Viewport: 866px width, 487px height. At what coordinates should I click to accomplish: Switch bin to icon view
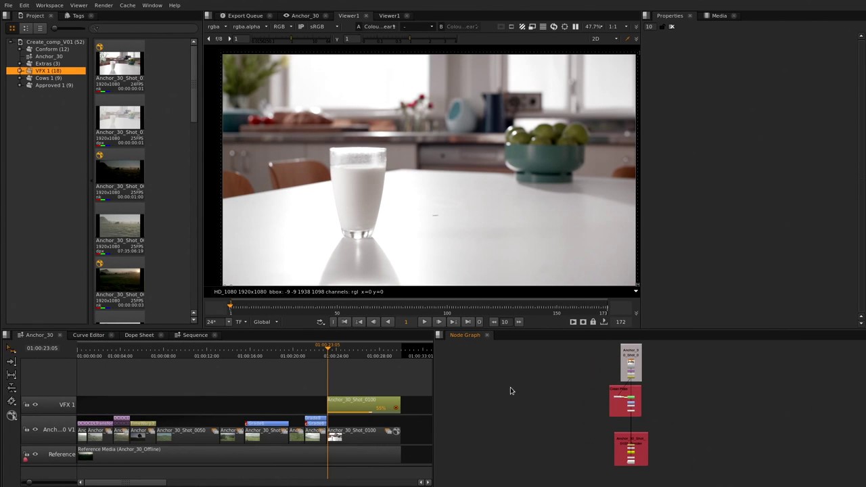click(12, 28)
